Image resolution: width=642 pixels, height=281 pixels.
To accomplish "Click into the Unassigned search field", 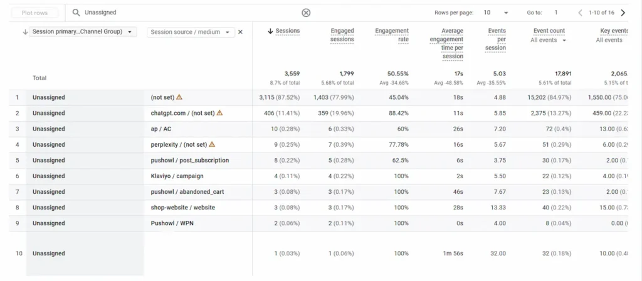I will [191, 13].
